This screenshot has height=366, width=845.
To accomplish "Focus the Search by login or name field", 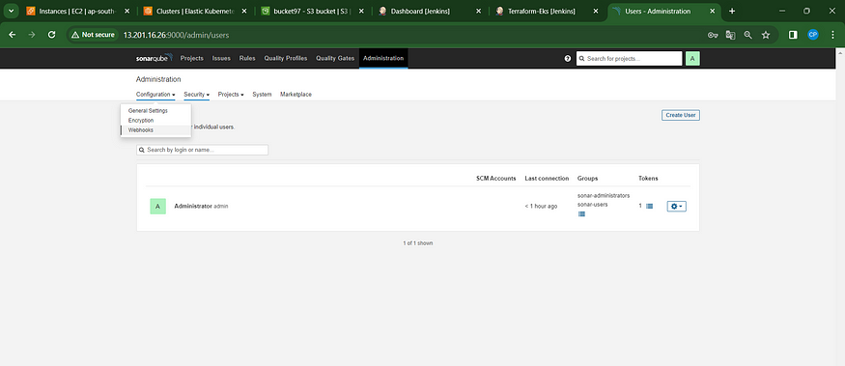I will point(202,150).
